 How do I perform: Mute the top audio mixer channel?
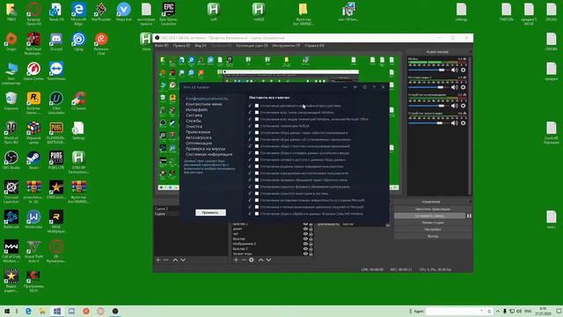tap(454, 70)
